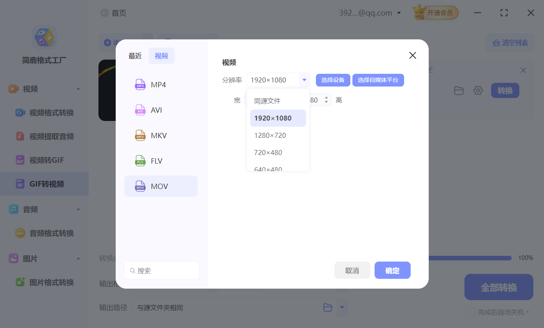
Task: Select the MP4 output format
Action: pyautogui.click(x=161, y=84)
